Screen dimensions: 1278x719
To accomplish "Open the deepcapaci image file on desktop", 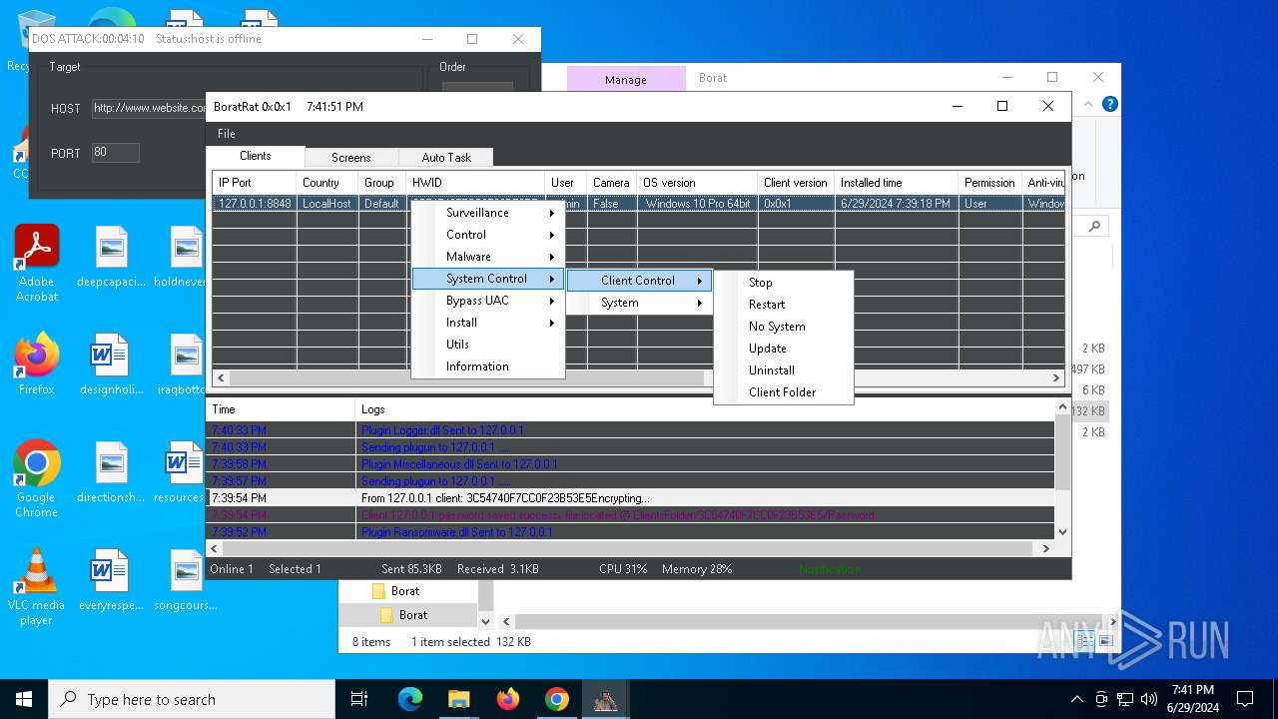I will pos(112,257).
